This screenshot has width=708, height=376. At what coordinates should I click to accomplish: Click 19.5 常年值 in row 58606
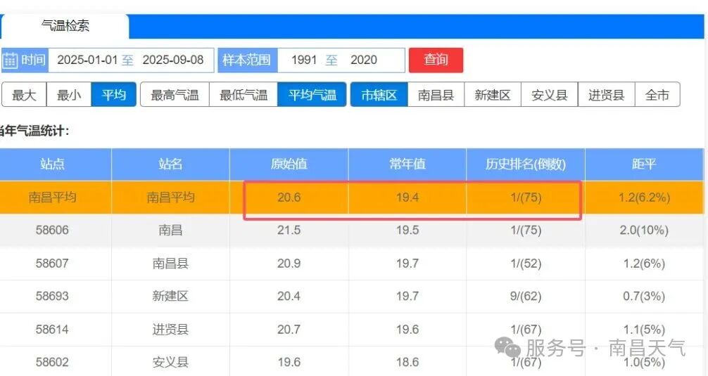click(407, 231)
